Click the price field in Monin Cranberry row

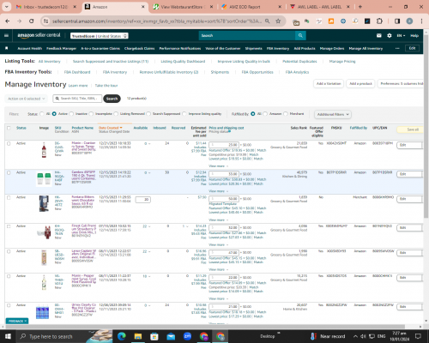pos(224,145)
